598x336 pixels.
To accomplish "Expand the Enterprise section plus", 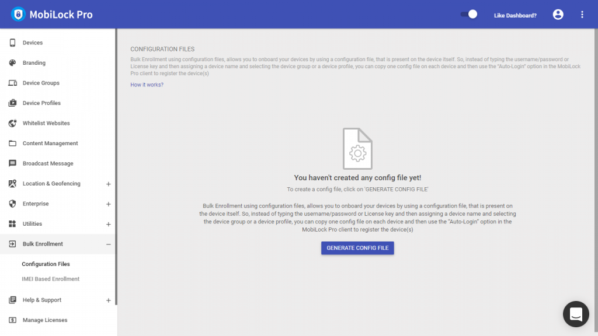I will point(108,204).
